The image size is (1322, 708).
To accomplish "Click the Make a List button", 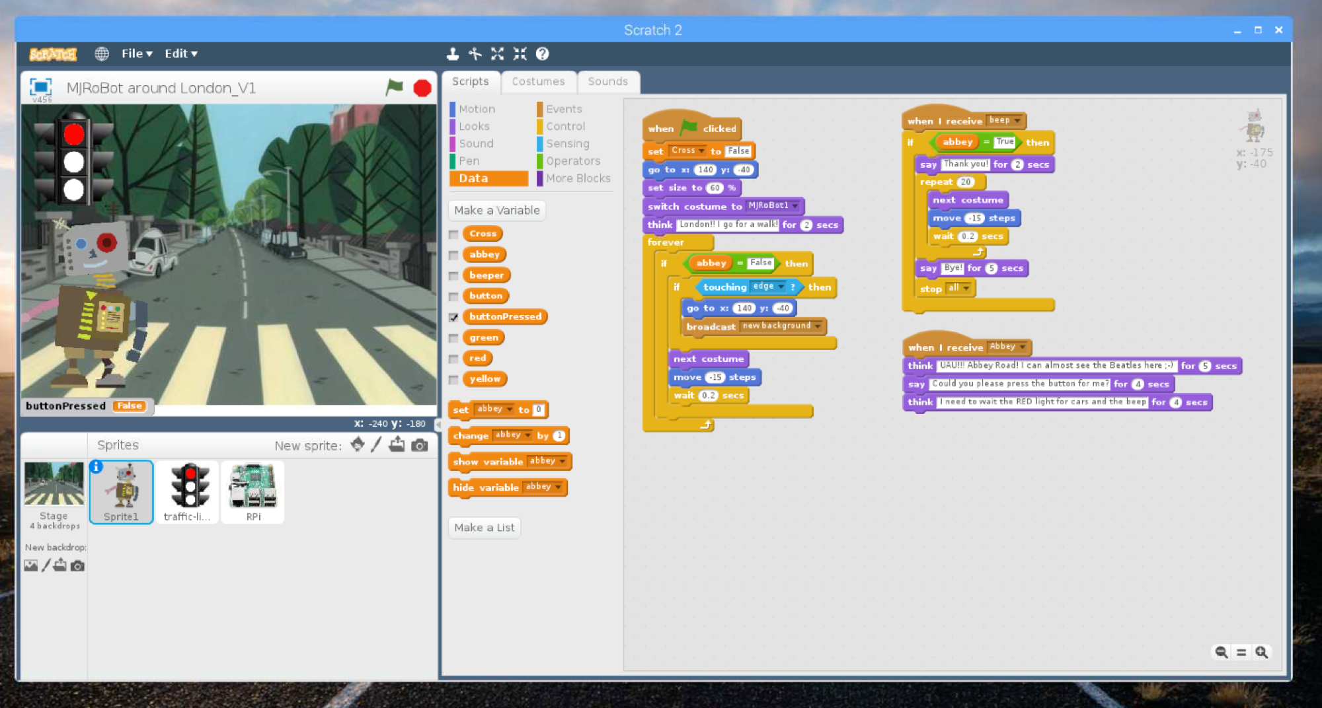I will pos(484,527).
